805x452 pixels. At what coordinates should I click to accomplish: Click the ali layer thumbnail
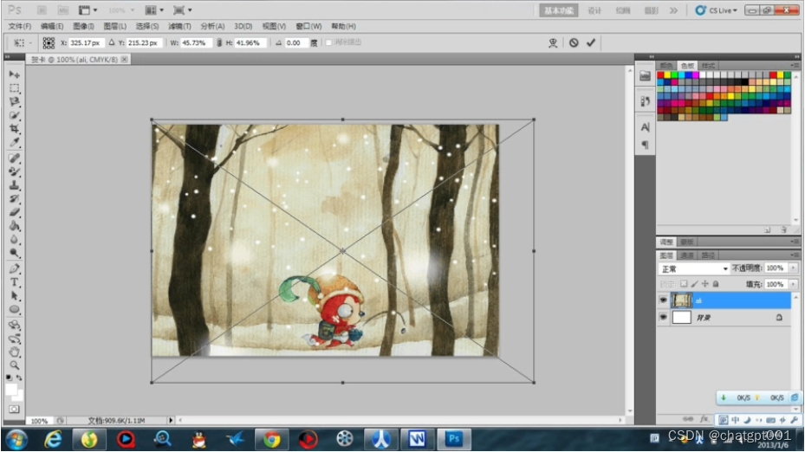tap(682, 300)
